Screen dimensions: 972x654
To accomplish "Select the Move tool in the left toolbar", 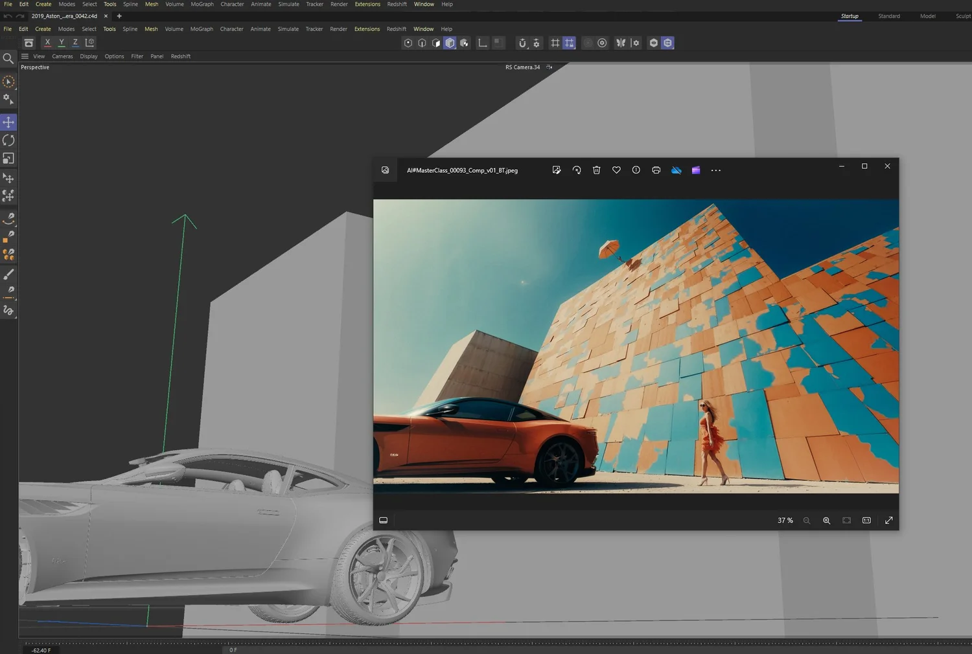I will click(8, 122).
